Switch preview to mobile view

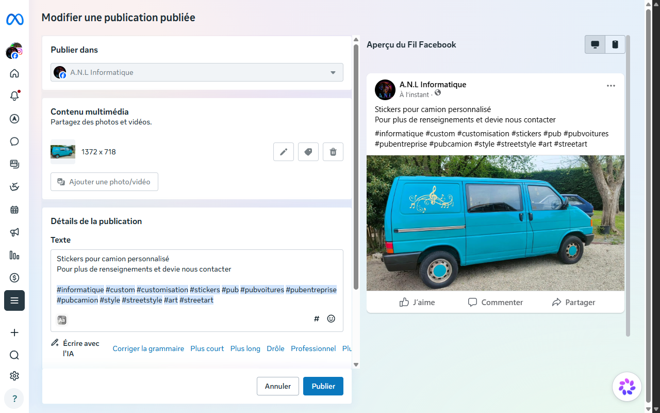[x=615, y=44]
